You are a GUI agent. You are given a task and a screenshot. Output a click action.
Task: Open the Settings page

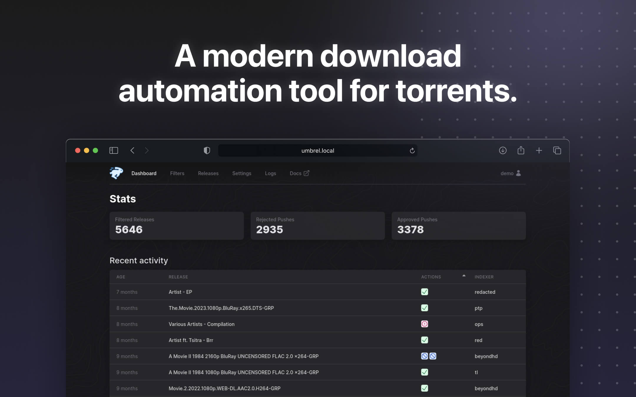pyautogui.click(x=241, y=173)
